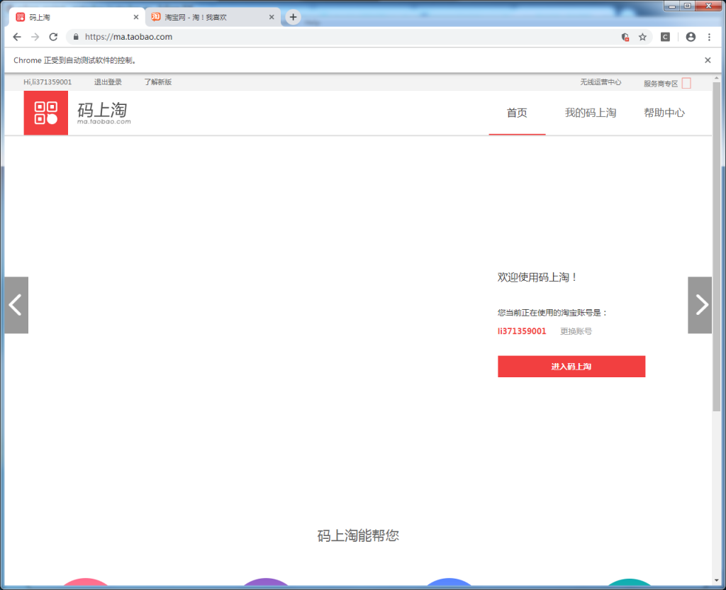
Task: Click the 更换账号 link
Action: pos(576,331)
